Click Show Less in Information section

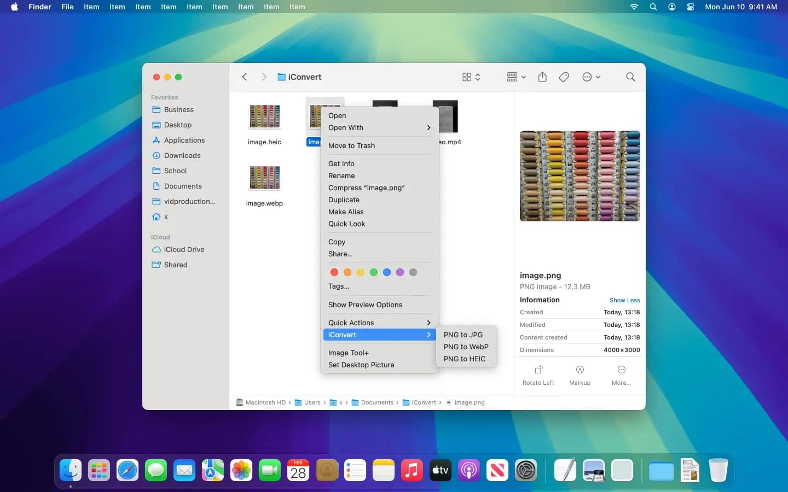pos(624,300)
